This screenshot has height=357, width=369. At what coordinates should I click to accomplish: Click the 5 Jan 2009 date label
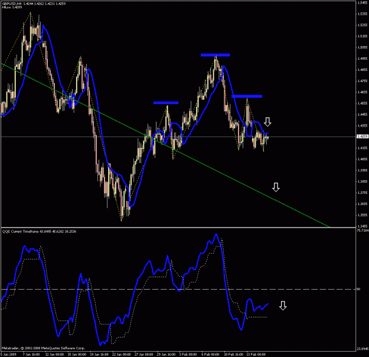[x=8, y=355]
